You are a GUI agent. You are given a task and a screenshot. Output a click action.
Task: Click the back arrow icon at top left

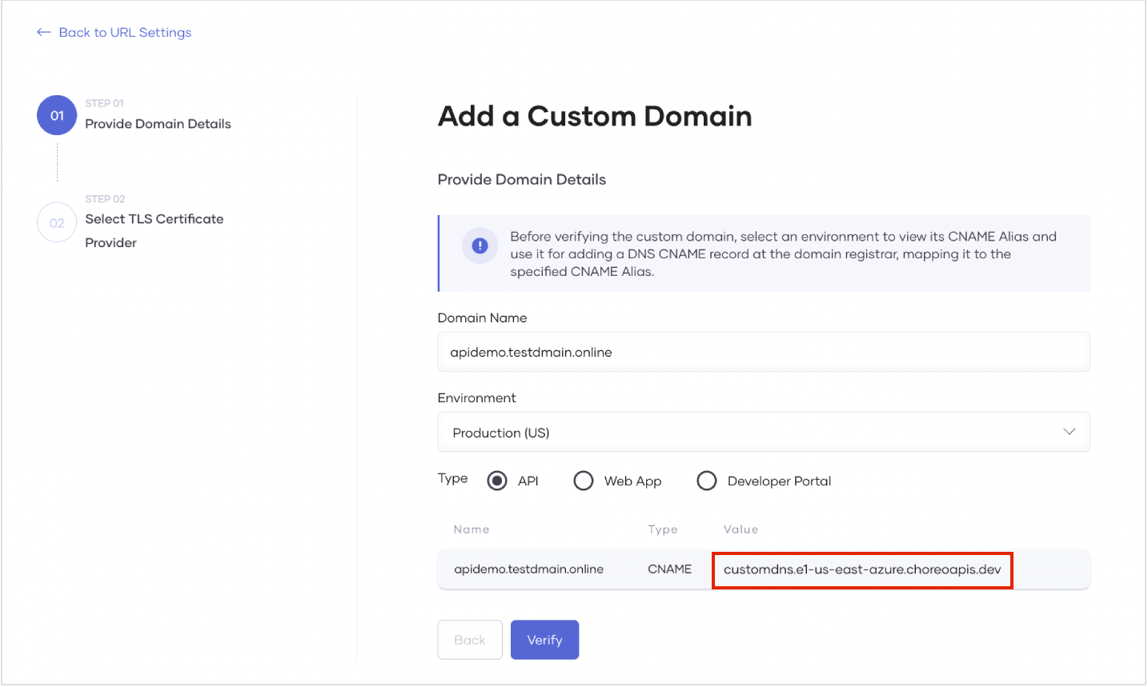tap(44, 33)
